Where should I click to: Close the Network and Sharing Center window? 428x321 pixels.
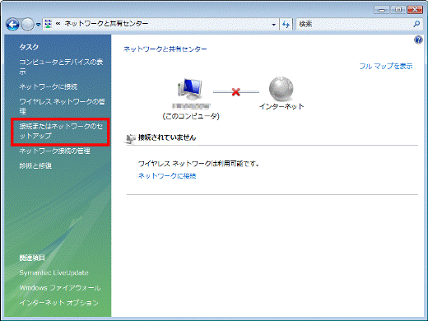point(415,10)
